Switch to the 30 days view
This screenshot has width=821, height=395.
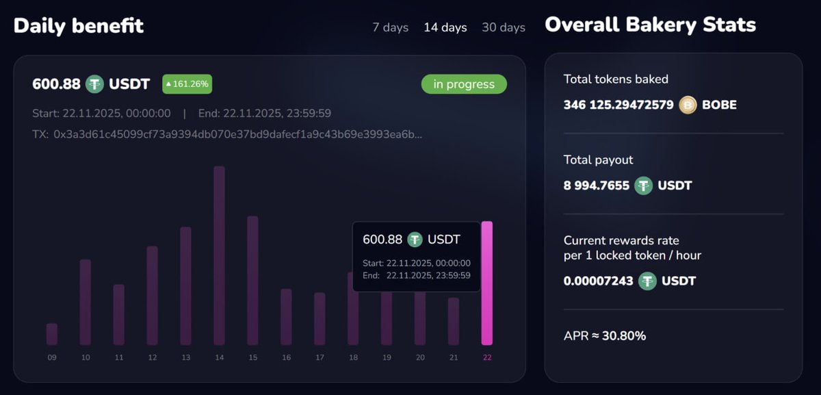point(504,27)
